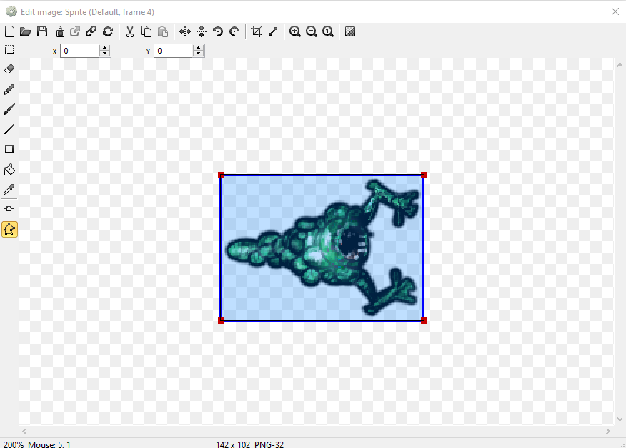
Task: Increase the Y value with up arrow
Action: click(x=199, y=48)
